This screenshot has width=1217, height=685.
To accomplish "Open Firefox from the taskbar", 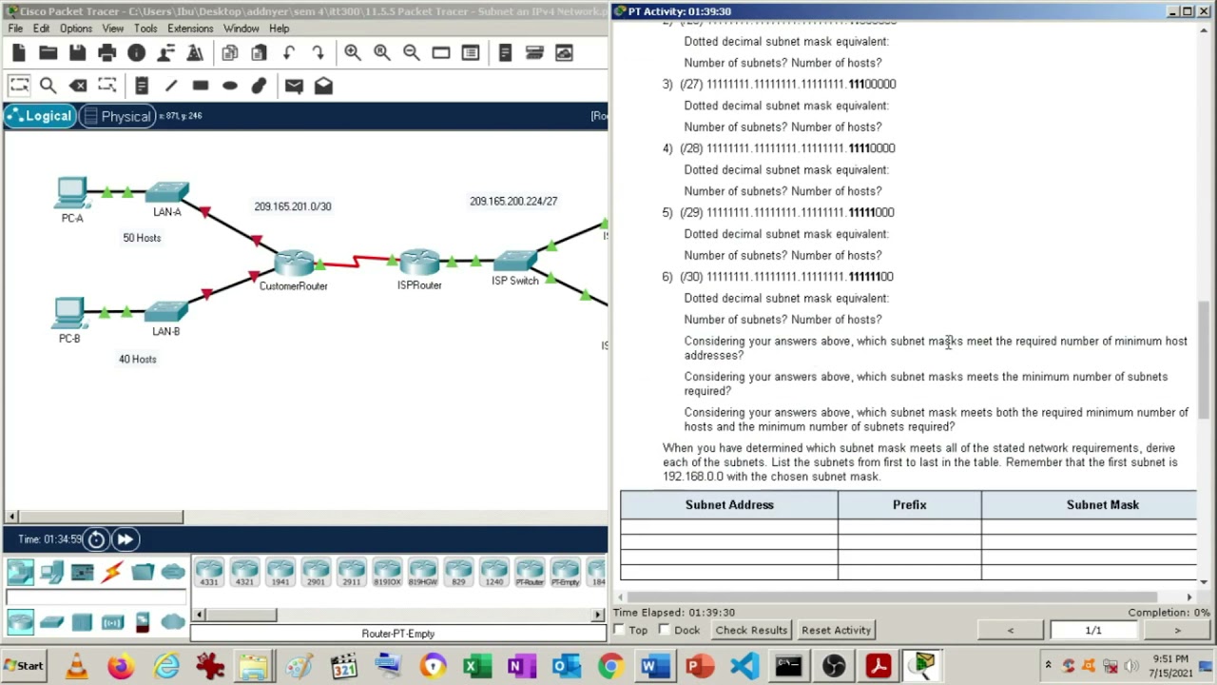I will coord(121,666).
